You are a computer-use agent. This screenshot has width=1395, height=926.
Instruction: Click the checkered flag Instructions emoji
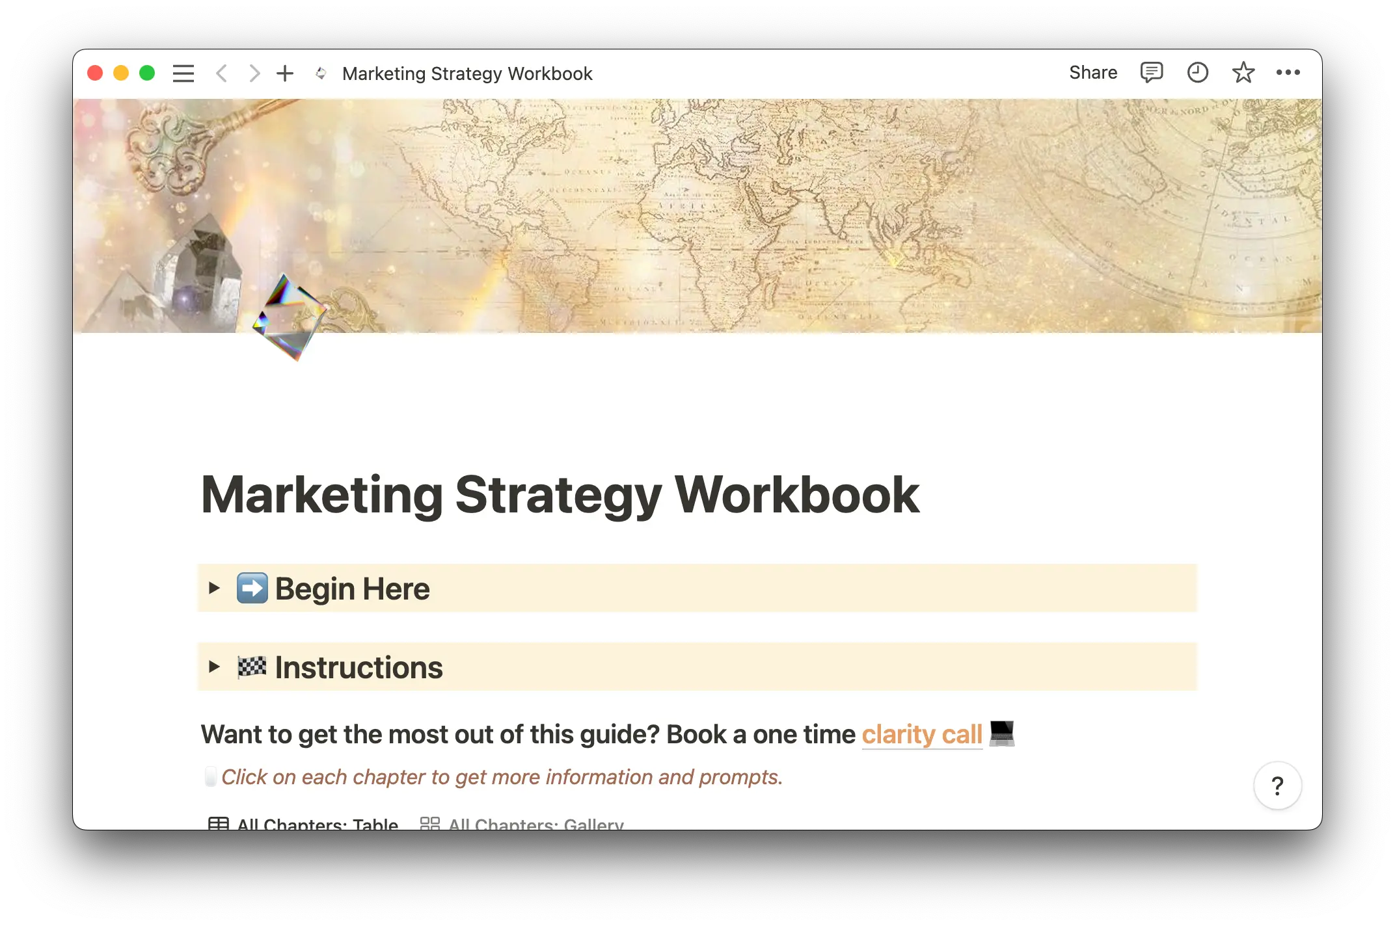pyautogui.click(x=252, y=667)
